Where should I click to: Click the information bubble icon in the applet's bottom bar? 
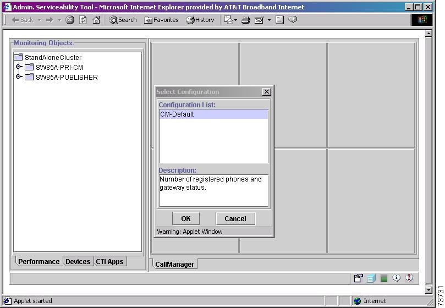[x=396, y=278]
